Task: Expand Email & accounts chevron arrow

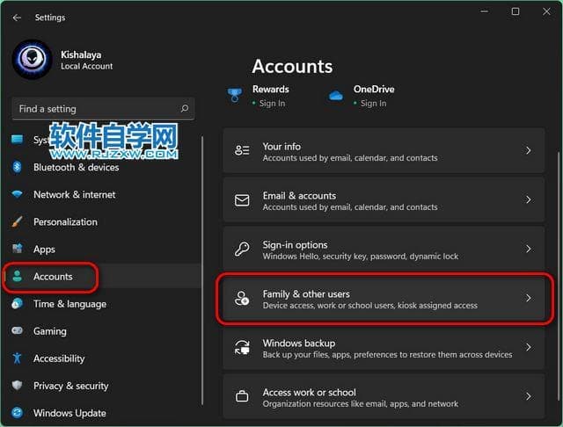Action: pyautogui.click(x=528, y=200)
